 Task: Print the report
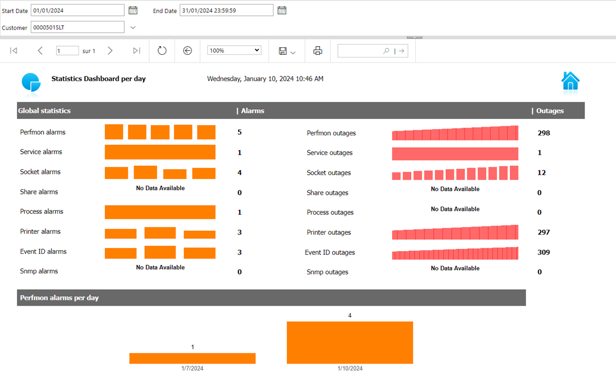[318, 51]
